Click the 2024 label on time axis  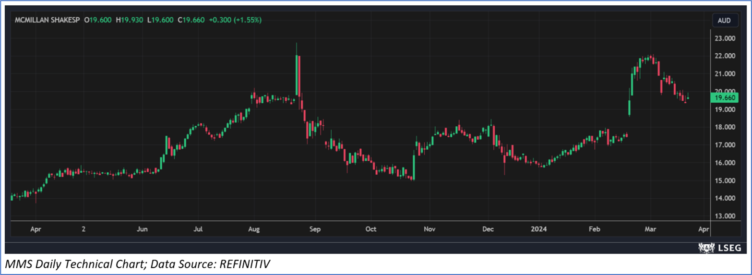(539, 229)
